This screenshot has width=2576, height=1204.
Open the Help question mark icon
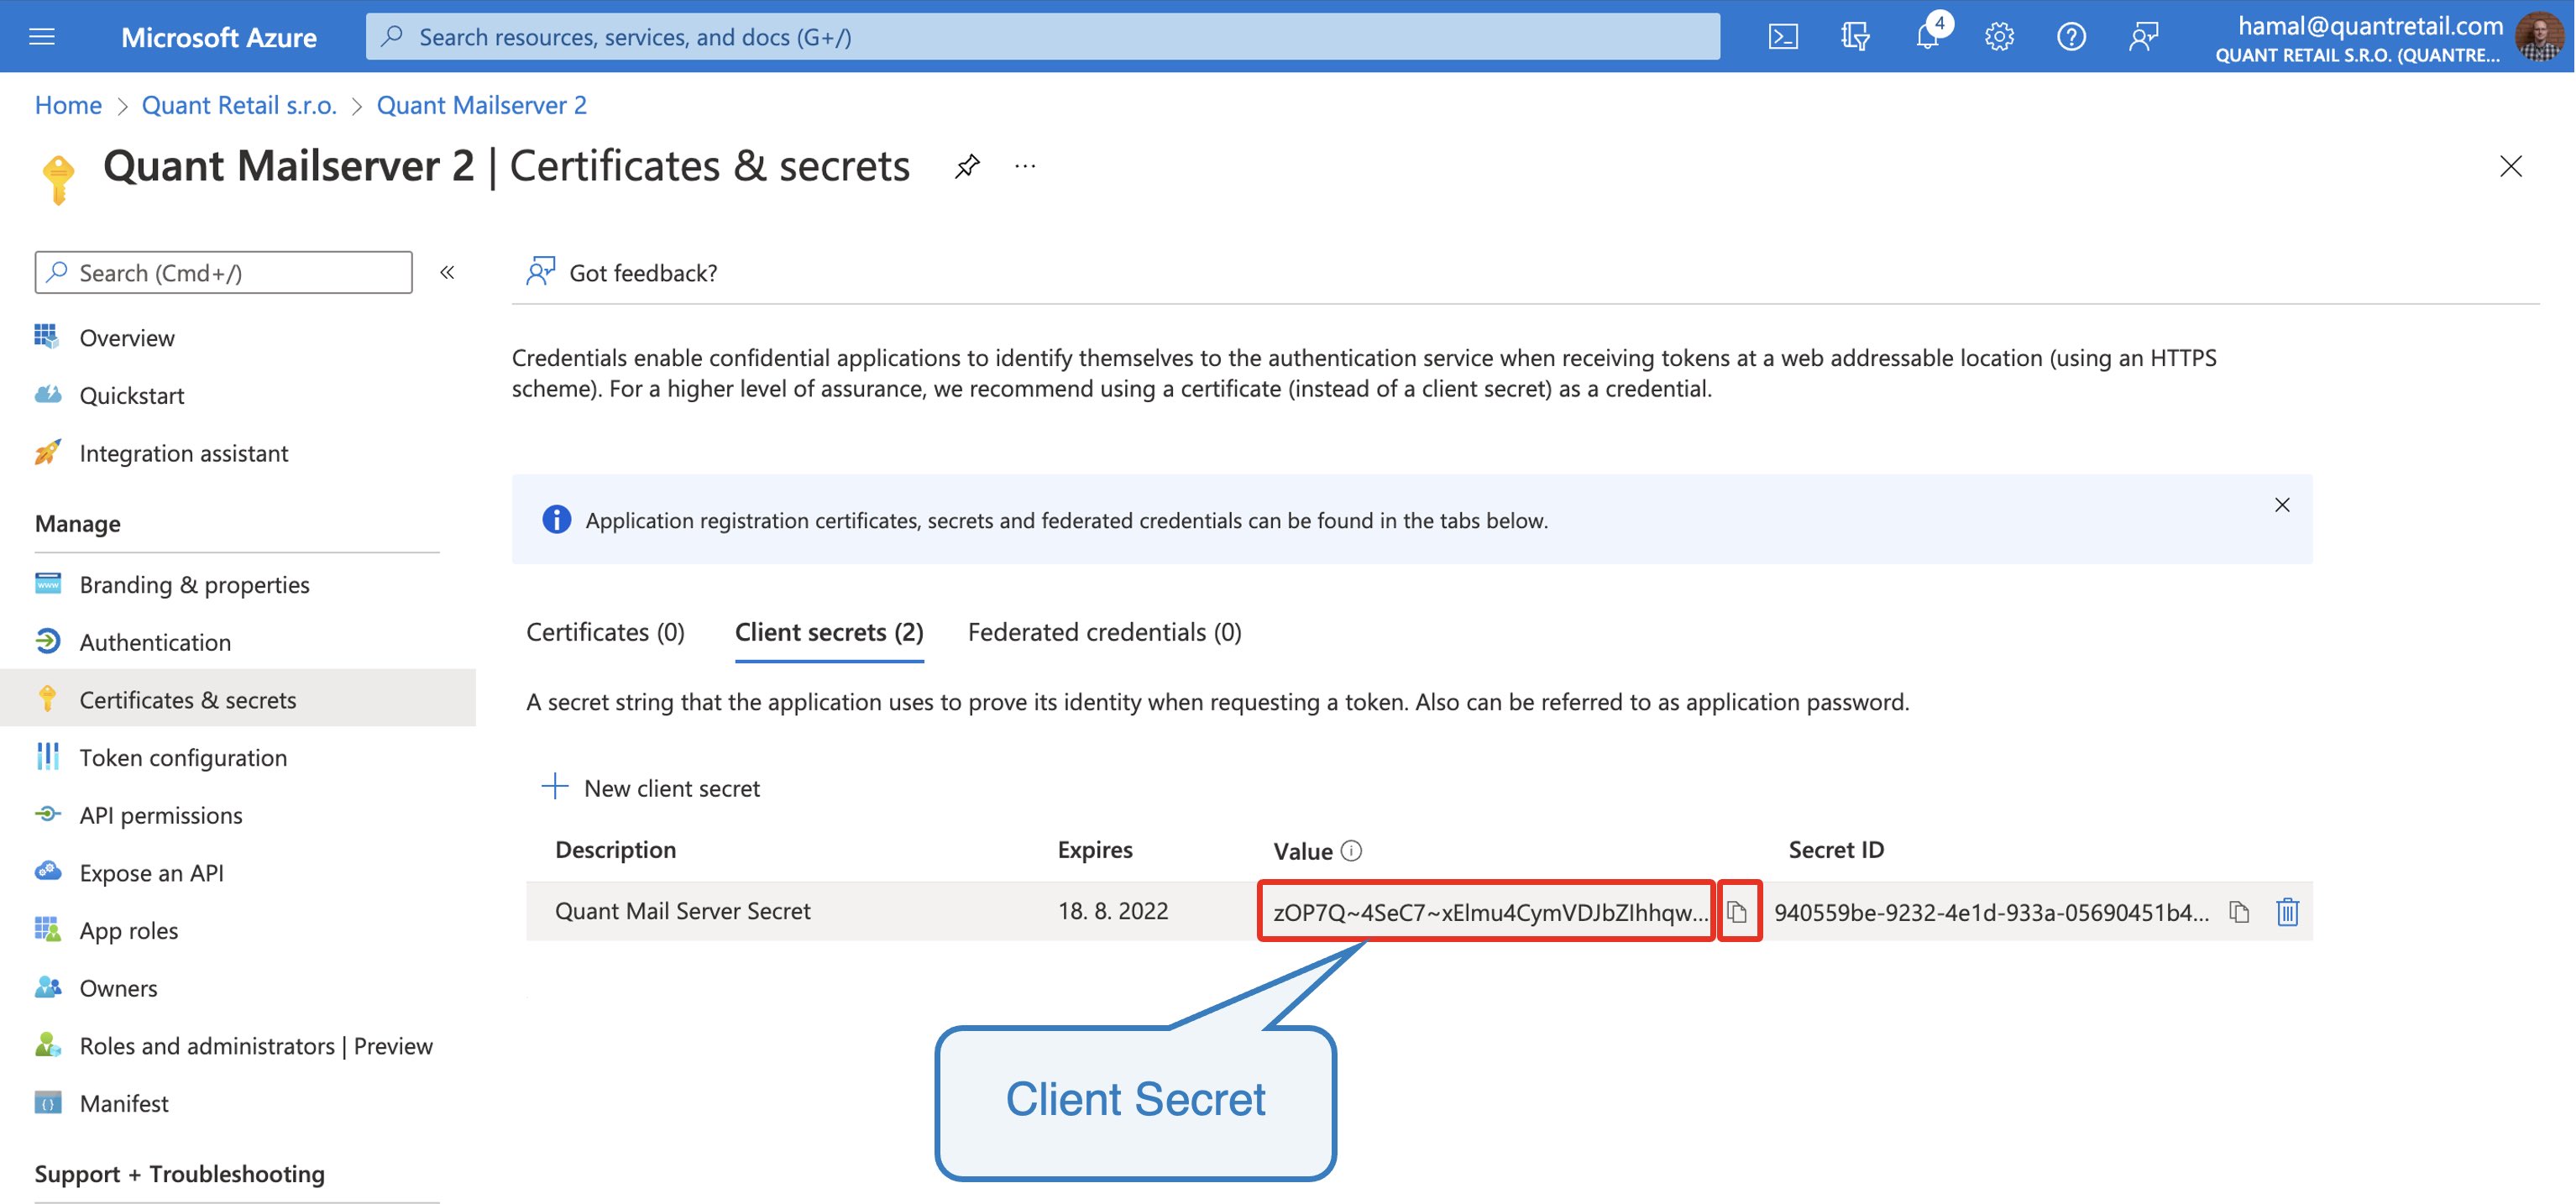pyautogui.click(x=2071, y=37)
